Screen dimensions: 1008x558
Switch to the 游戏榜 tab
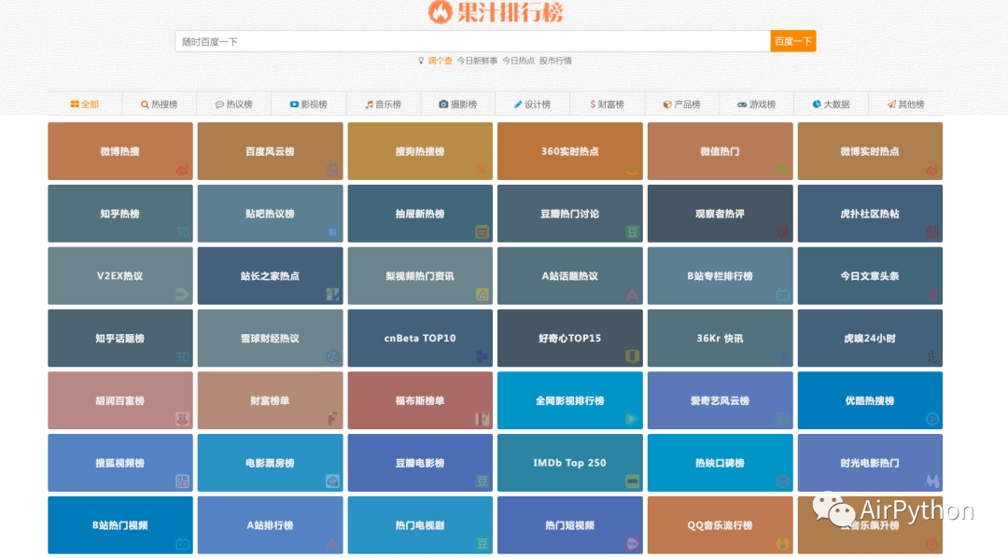tap(756, 105)
